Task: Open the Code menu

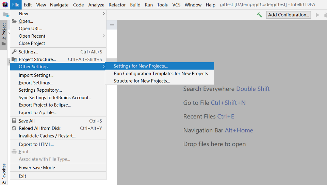Action: click(x=78, y=5)
